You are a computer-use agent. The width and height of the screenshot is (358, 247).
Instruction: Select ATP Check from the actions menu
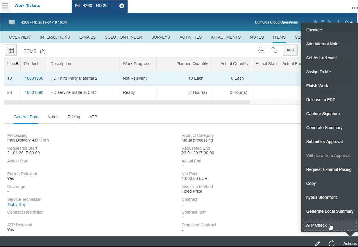pyautogui.click(x=316, y=225)
